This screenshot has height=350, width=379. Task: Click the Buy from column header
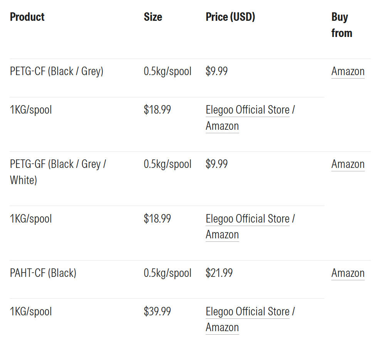342,25
